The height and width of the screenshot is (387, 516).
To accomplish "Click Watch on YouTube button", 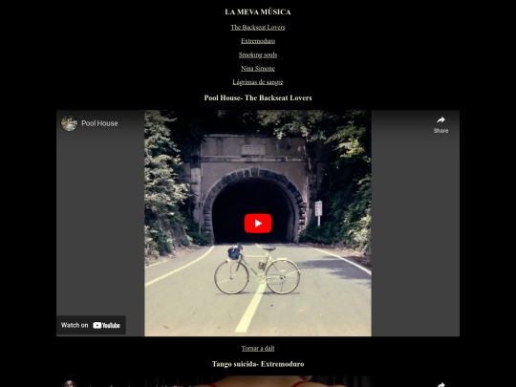I will click(91, 325).
